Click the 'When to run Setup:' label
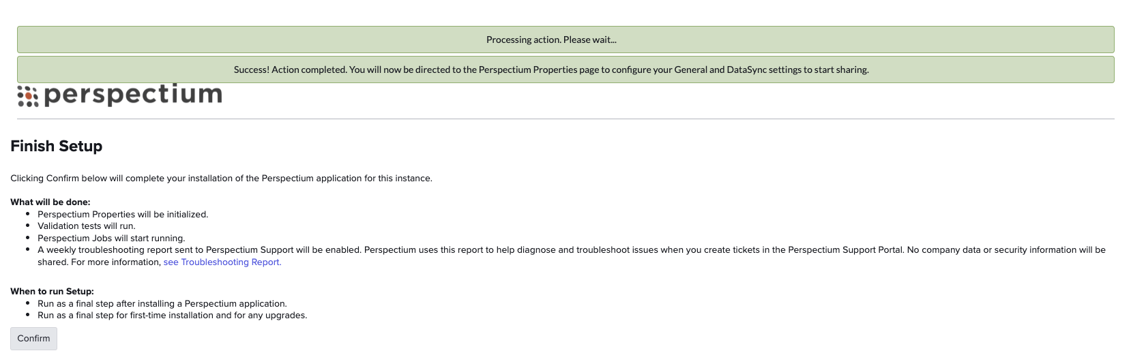Image resolution: width=1131 pixels, height=353 pixels. click(52, 292)
